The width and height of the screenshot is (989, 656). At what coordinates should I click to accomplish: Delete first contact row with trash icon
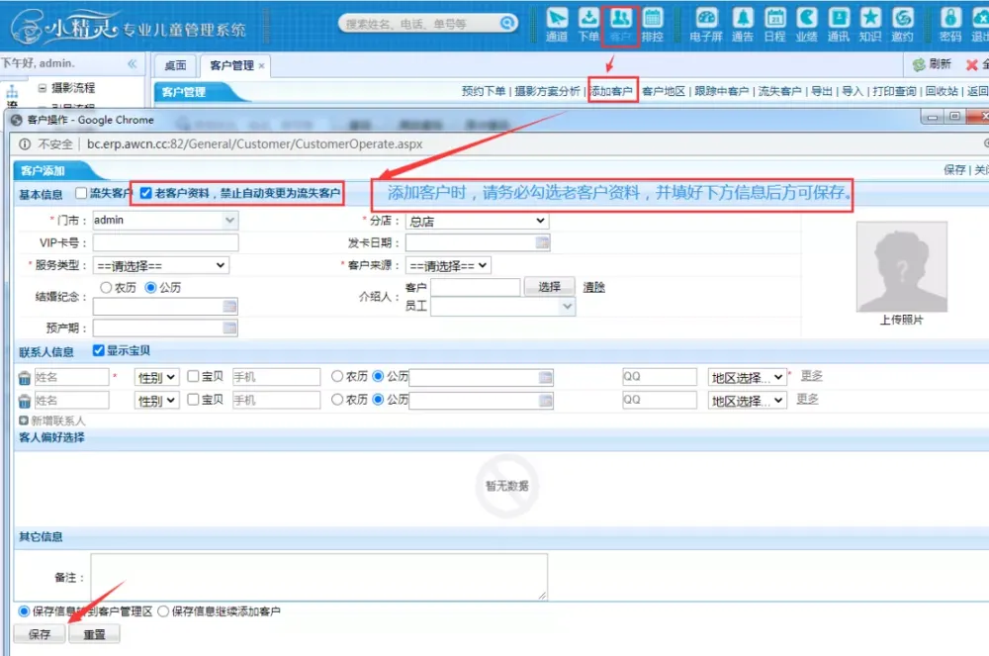pos(25,377)
